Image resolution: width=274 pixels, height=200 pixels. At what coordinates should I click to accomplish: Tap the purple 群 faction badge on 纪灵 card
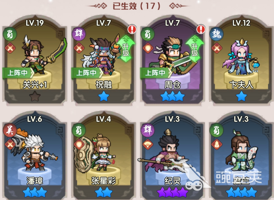148,130
